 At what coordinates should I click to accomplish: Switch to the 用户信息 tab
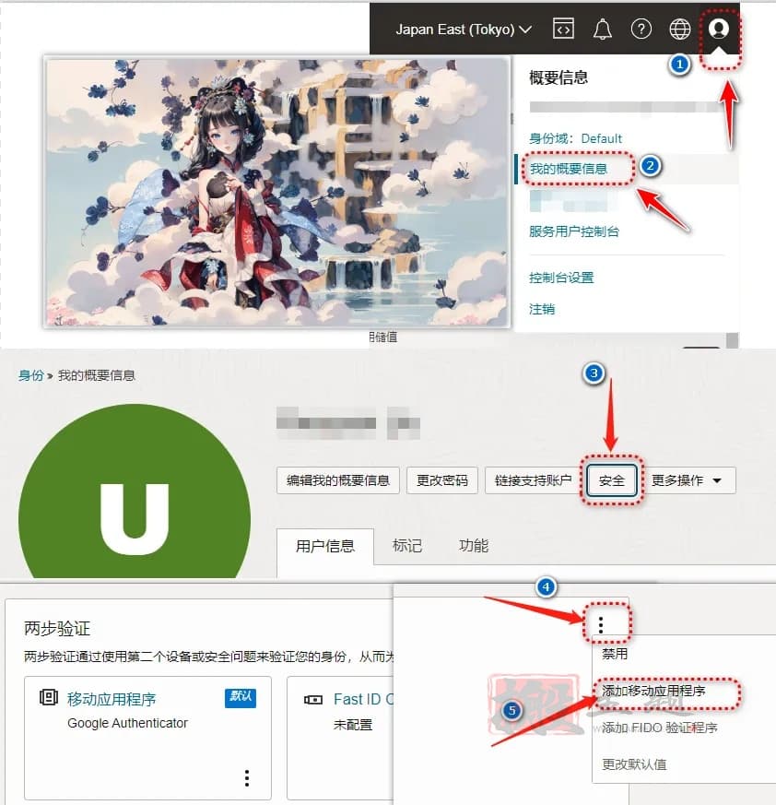(x=325, y=546)
